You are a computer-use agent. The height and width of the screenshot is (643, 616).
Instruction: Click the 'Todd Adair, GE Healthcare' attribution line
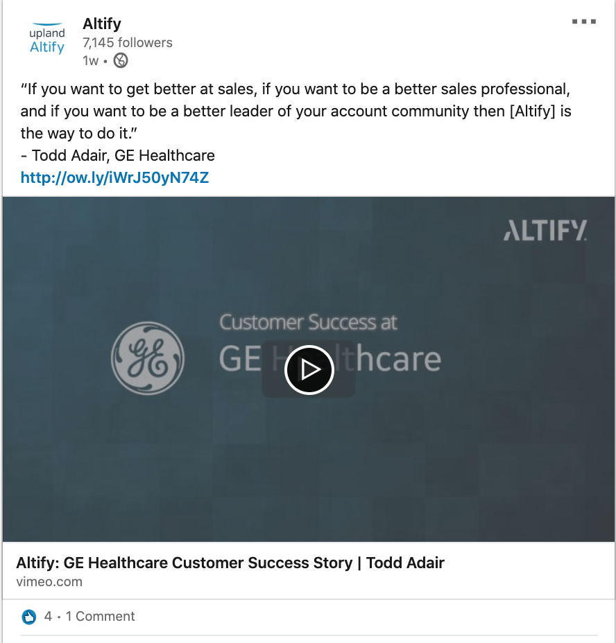[118, 156]
